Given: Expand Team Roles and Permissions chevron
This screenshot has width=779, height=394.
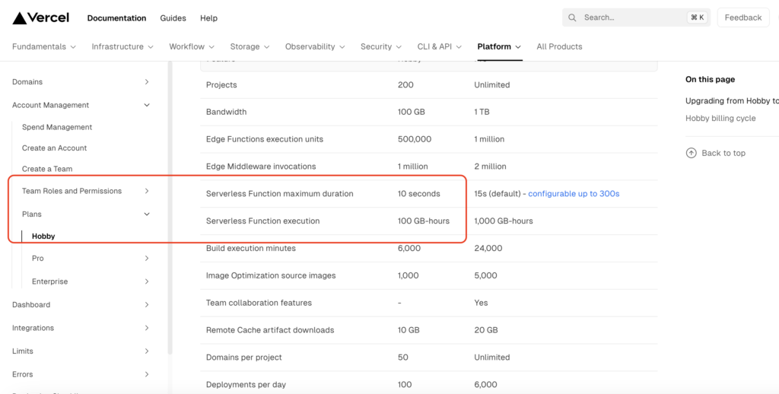Looking at the screenshot, I should 147,191.
